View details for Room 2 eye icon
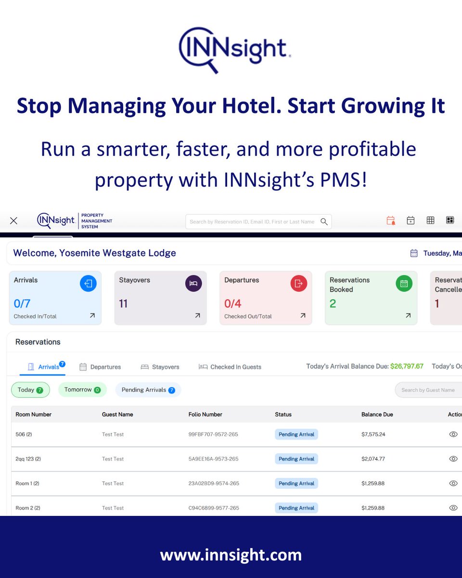The height and width of the screenshot is (578, 462). [x=453, y=508]
